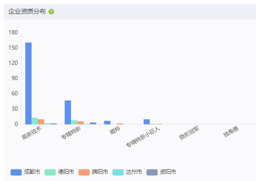Click the orange 绵阳市 bar in 高新技术
The width and height of the screenshot is (256, 181).
41,122
